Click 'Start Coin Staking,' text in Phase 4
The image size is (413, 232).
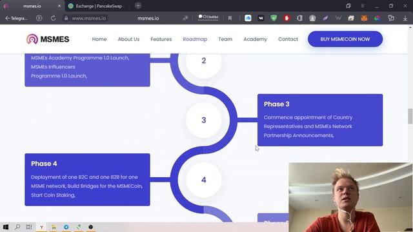53,195
